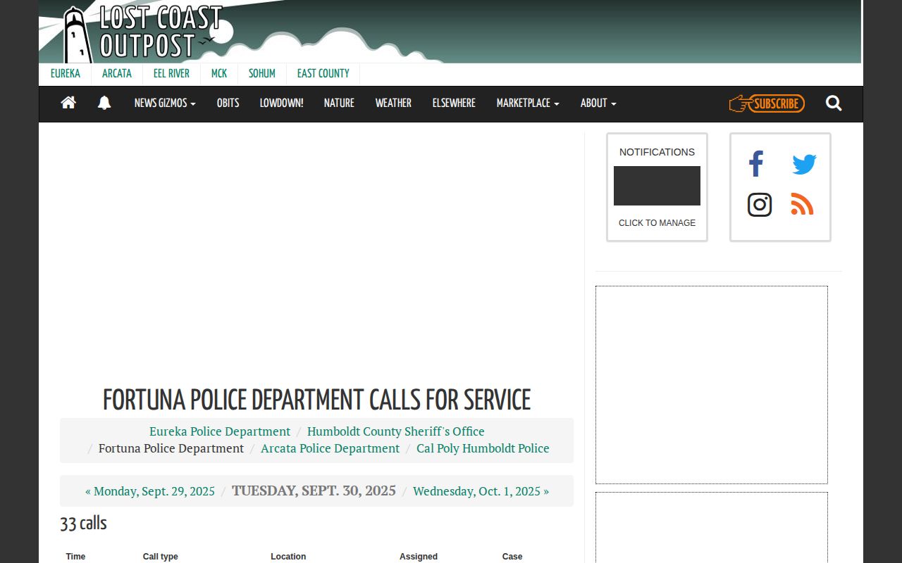Click the Location column header

pos(288,557)
